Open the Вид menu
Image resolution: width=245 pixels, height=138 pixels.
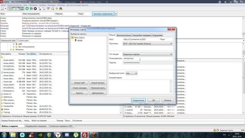coord(25,5)
